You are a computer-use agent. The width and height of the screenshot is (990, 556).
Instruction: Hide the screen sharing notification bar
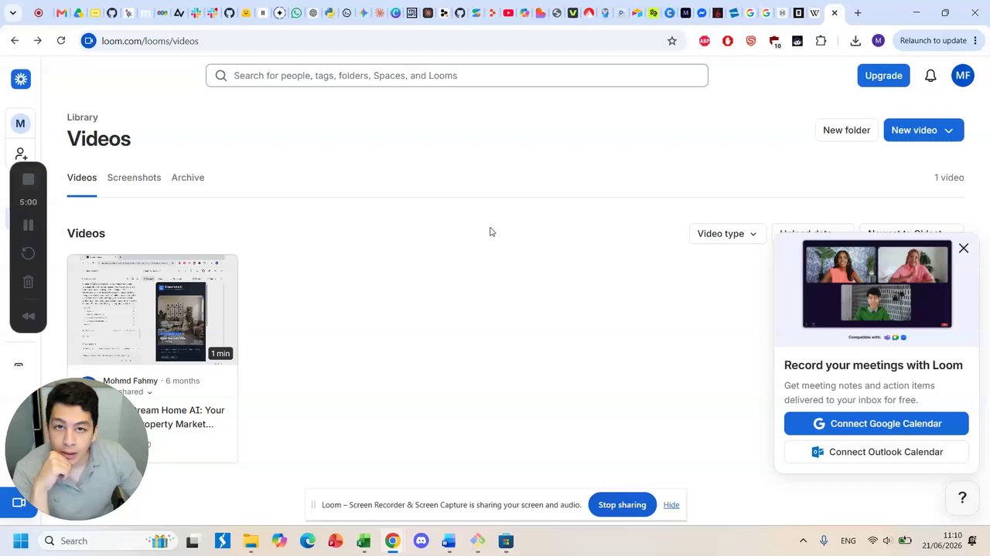coord(671,505)
